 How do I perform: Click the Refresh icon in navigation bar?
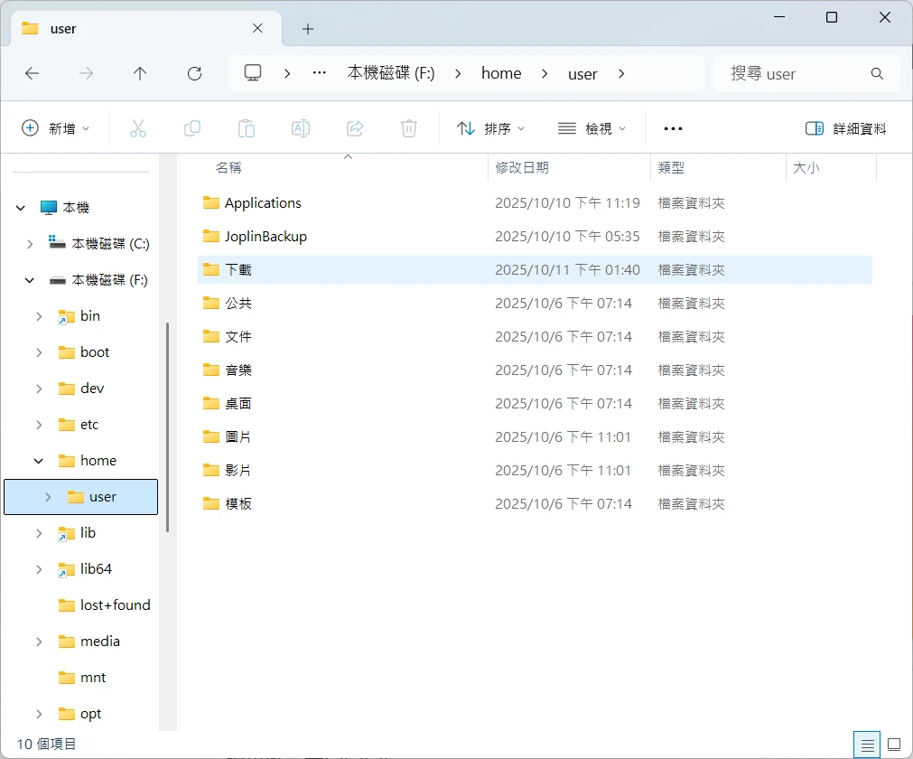pyautogui.click(x=194, y=74)
